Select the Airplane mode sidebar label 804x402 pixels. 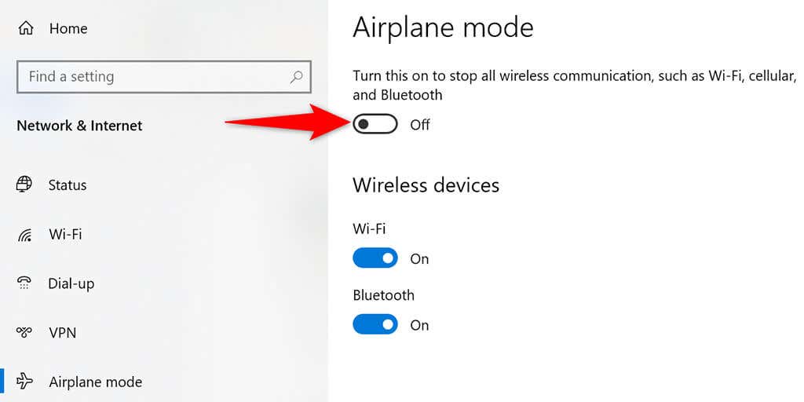point(95,382)
